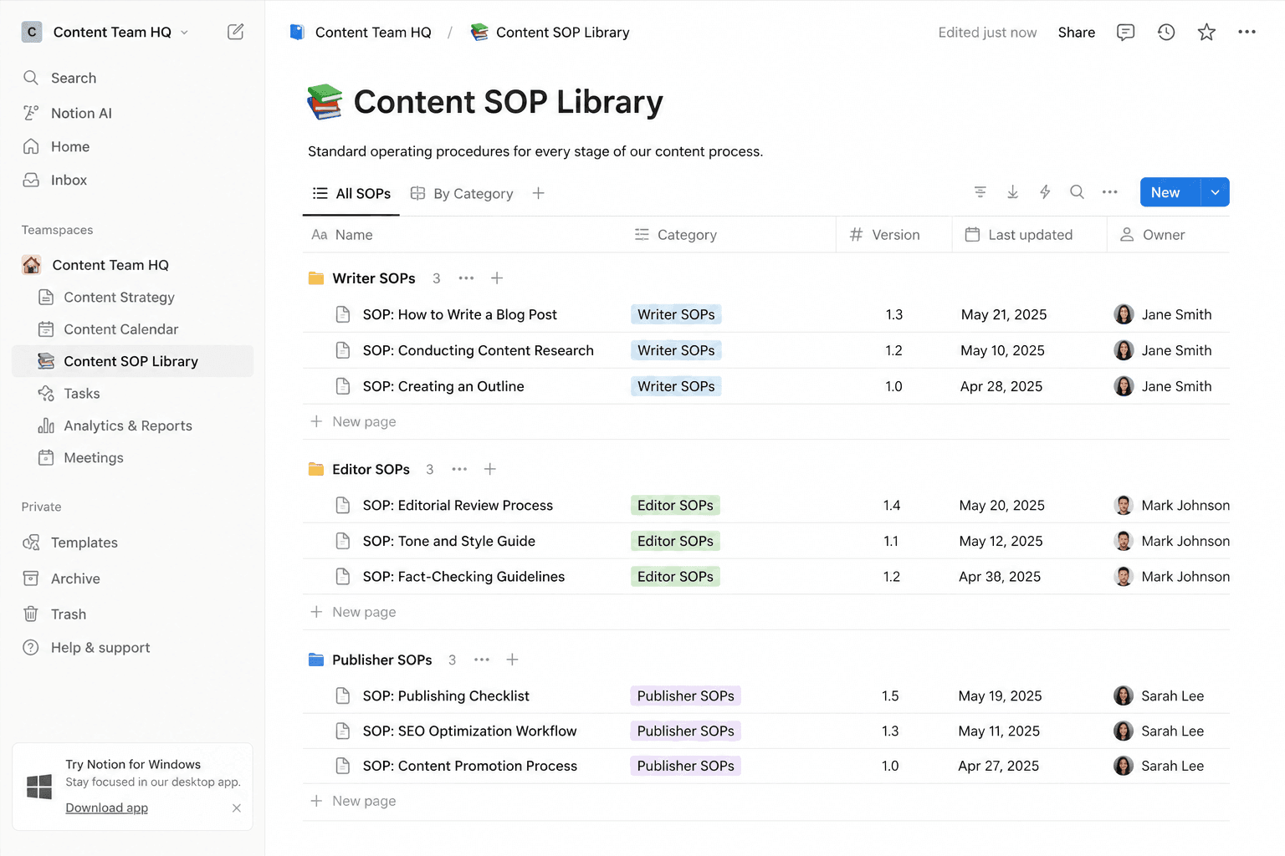The height and width of the screenshot is (856, 1285).
Task: Open SOP: SEO Optimization Workflow
Action: (x=469, y=731)
